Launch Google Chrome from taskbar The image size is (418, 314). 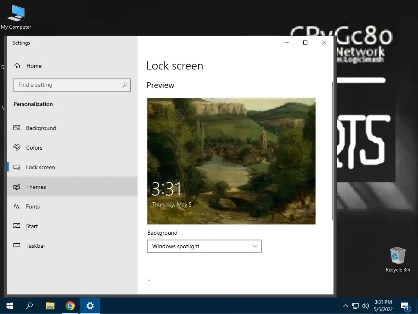[x=70, y=306]
